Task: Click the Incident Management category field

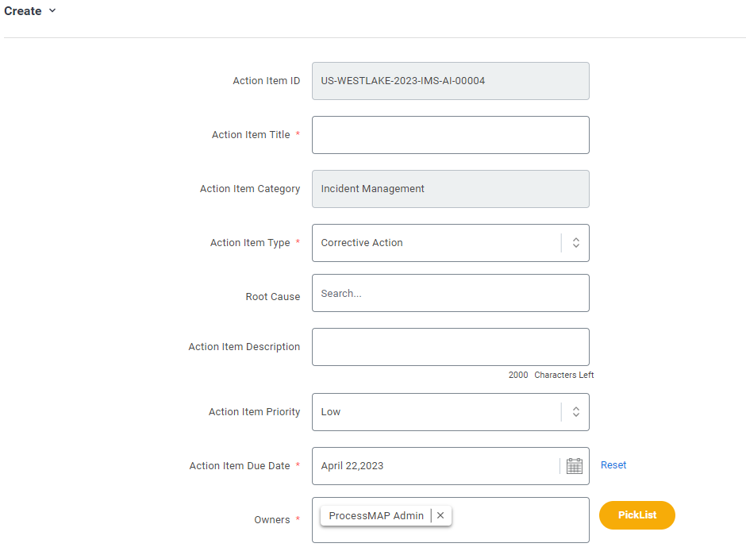Action: [x=451, y=189]
